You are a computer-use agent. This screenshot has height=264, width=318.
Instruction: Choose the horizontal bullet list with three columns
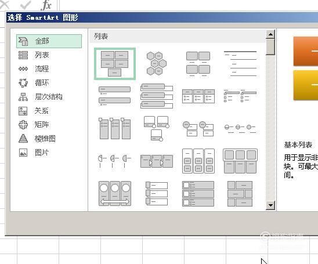(198, 96)
